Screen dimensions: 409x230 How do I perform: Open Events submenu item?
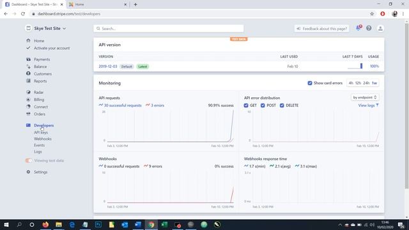click(40, 145)
